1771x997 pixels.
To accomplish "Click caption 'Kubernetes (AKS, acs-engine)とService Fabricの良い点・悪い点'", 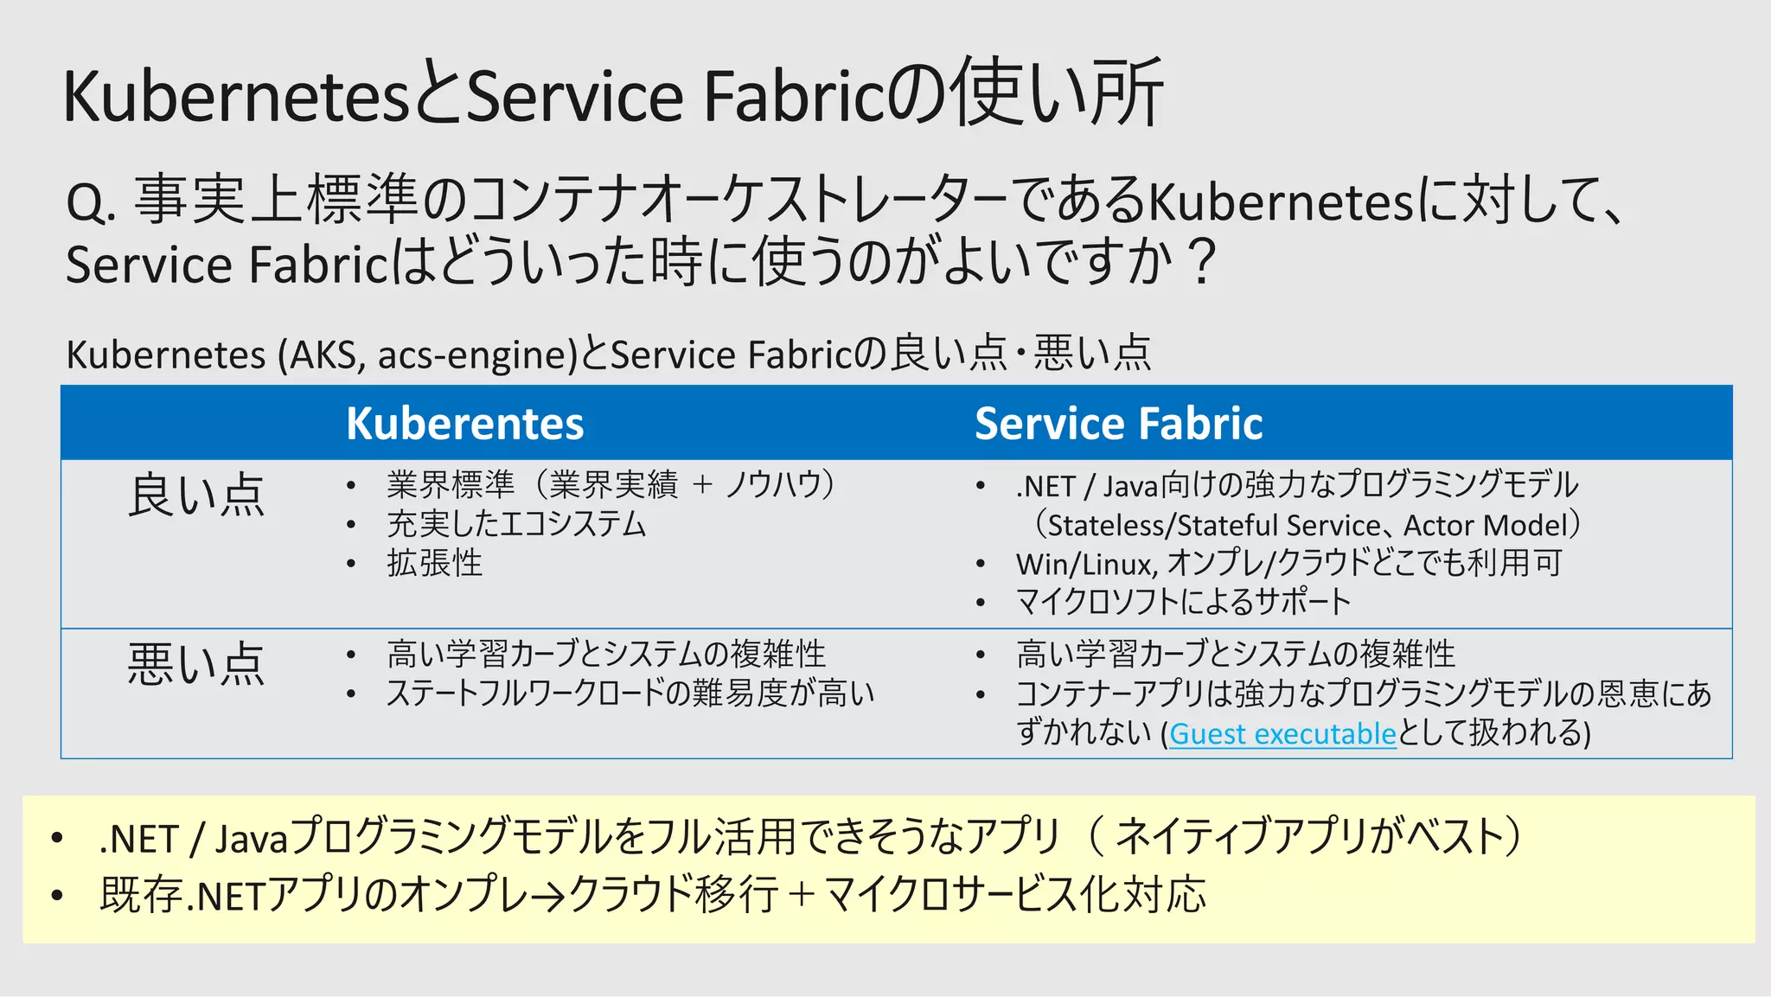I will [x=609, y=354].
